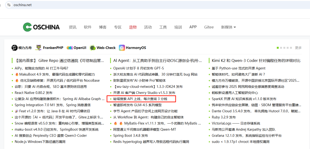Open the OpenUI project link
This screenshot has width=310, height=149.
coord(76,48)
